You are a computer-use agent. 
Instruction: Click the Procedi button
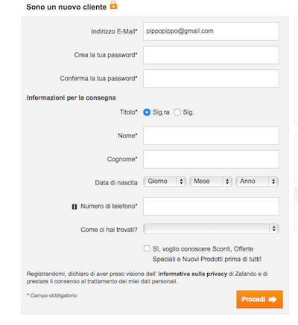tap(259, 299)
